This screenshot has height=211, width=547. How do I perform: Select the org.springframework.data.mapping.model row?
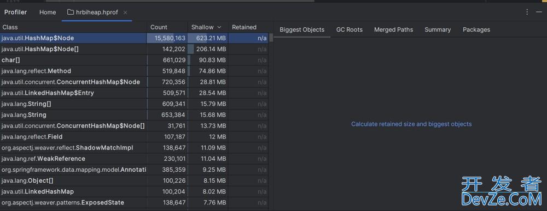(x=135, y=170)
